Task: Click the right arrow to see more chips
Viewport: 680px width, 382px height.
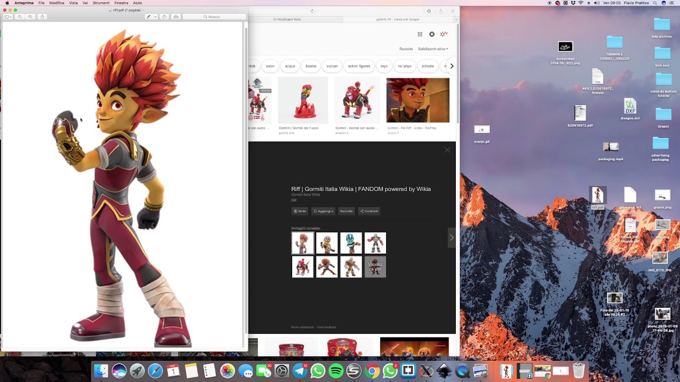Action: coord(452,66)
